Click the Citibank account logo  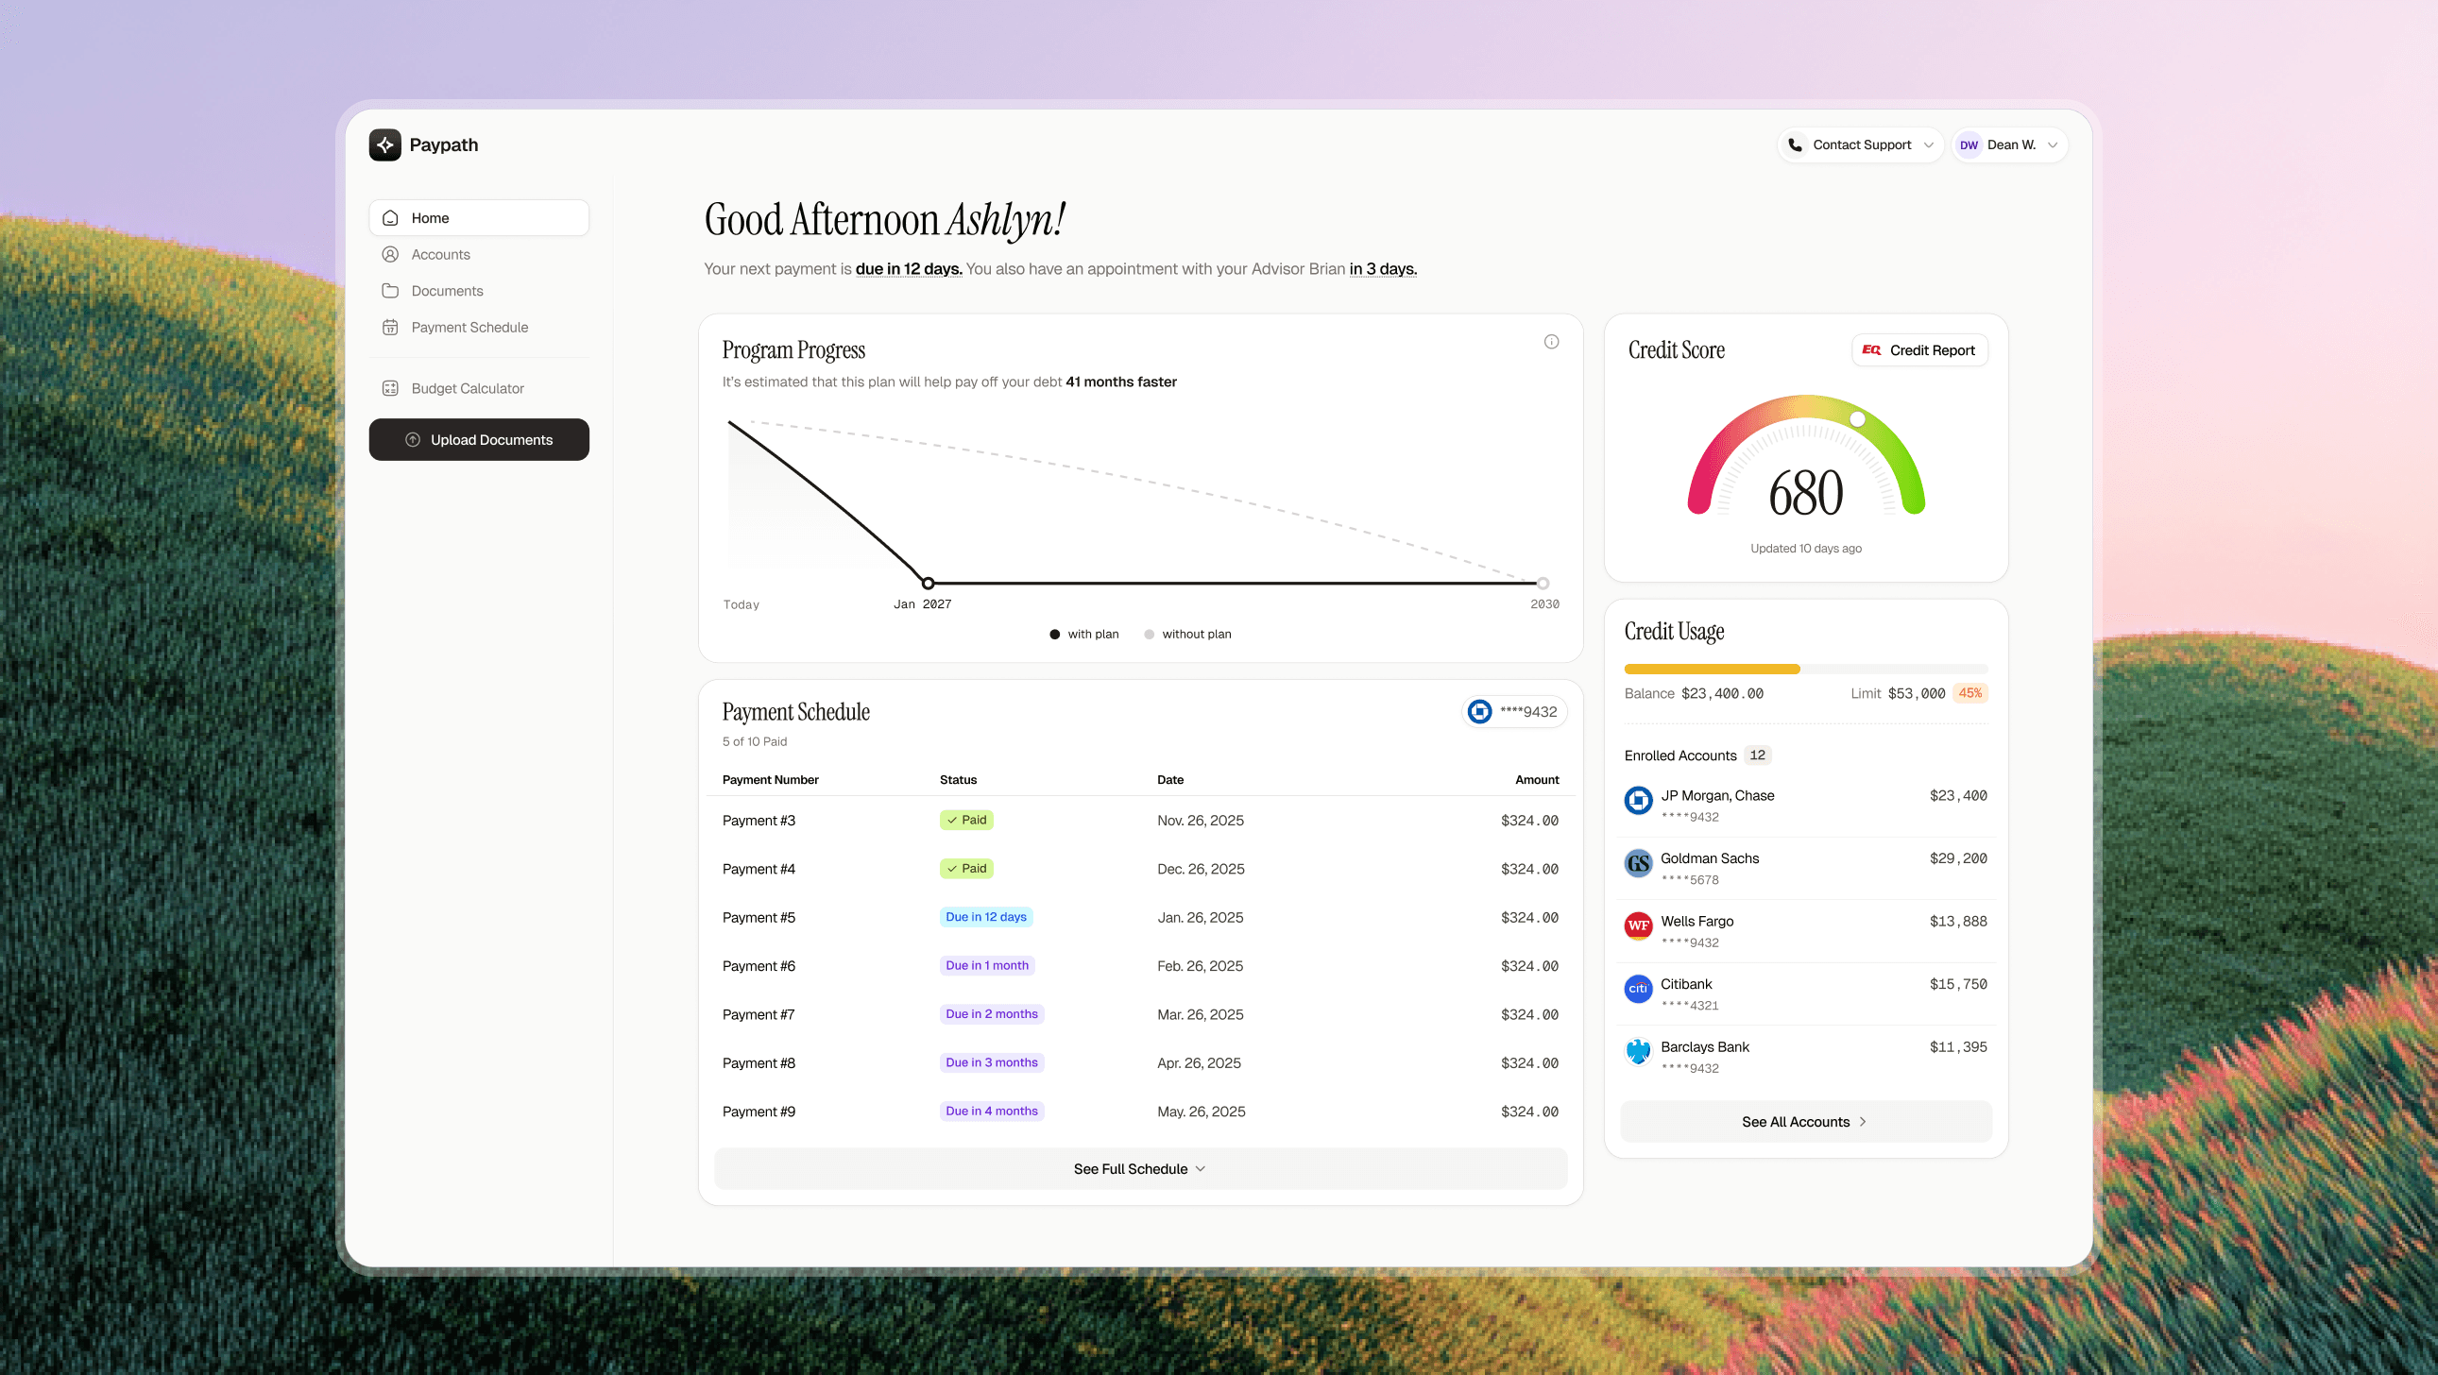[x=1638, y=989]
